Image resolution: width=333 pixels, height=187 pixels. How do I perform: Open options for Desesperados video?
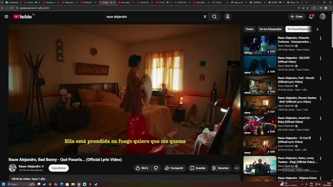click(321, 38)
